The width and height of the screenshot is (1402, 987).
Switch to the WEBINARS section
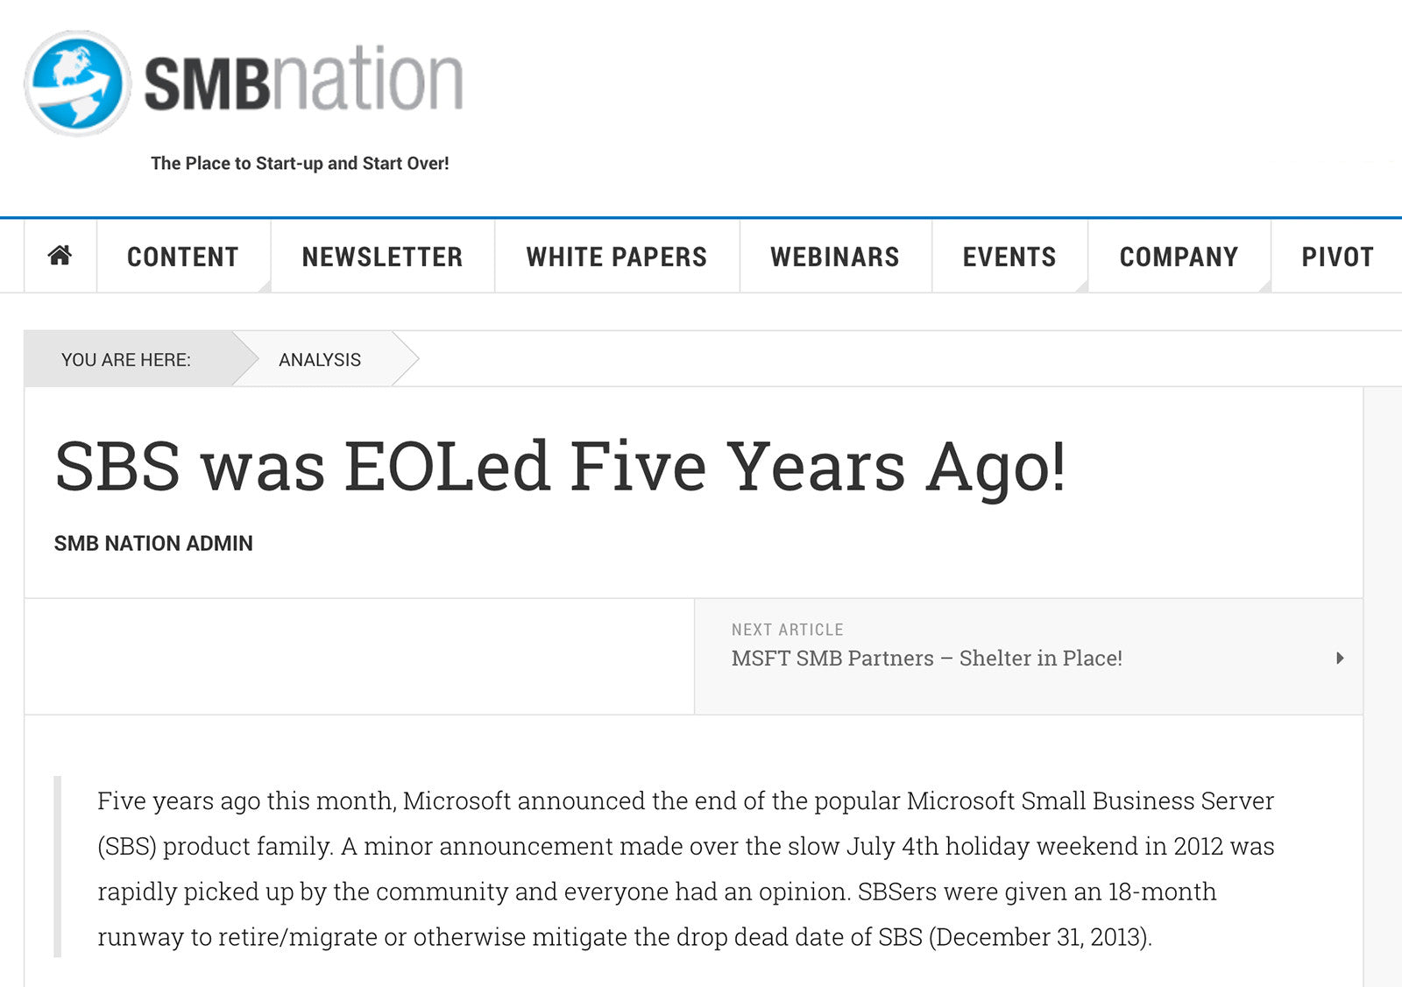point(834,256)
